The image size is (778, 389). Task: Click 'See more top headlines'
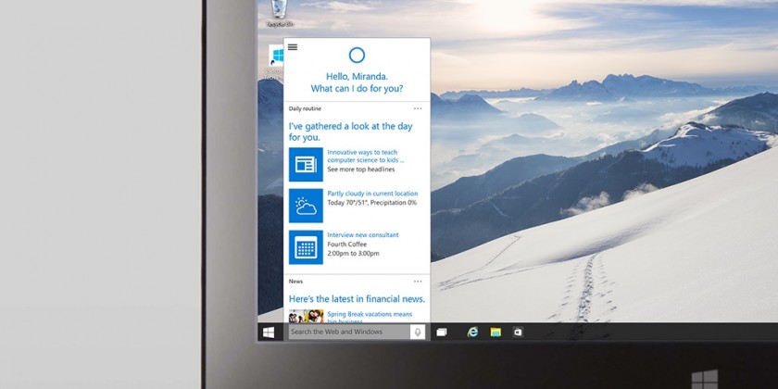click(360, 169)
